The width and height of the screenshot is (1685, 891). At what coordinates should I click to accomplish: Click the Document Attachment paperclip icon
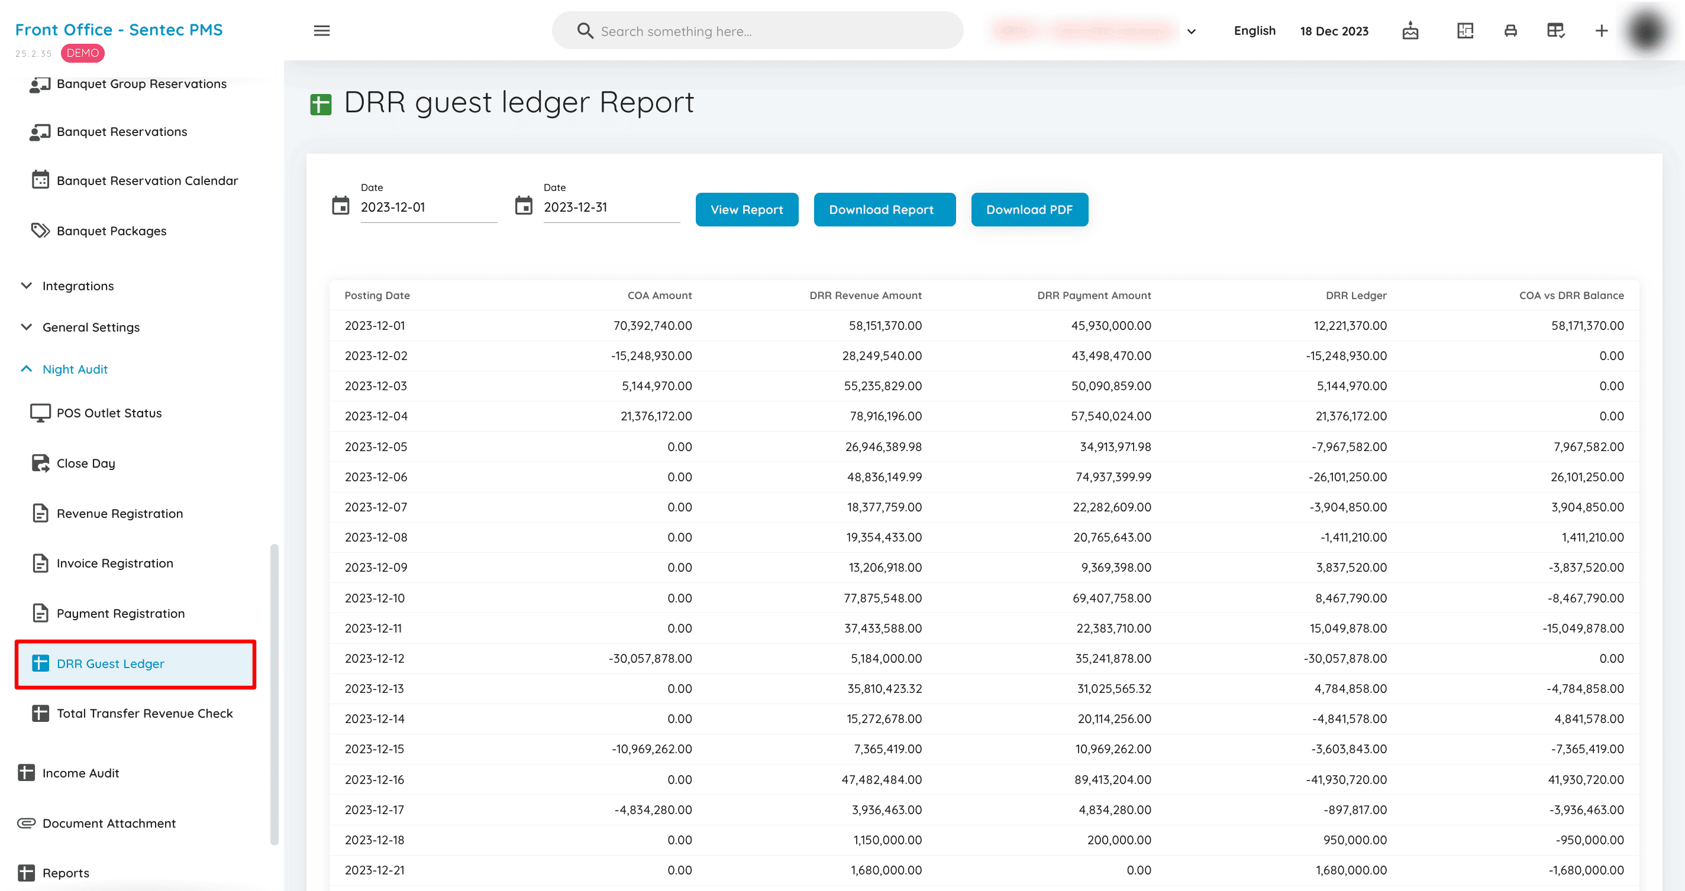pos(26,823)
